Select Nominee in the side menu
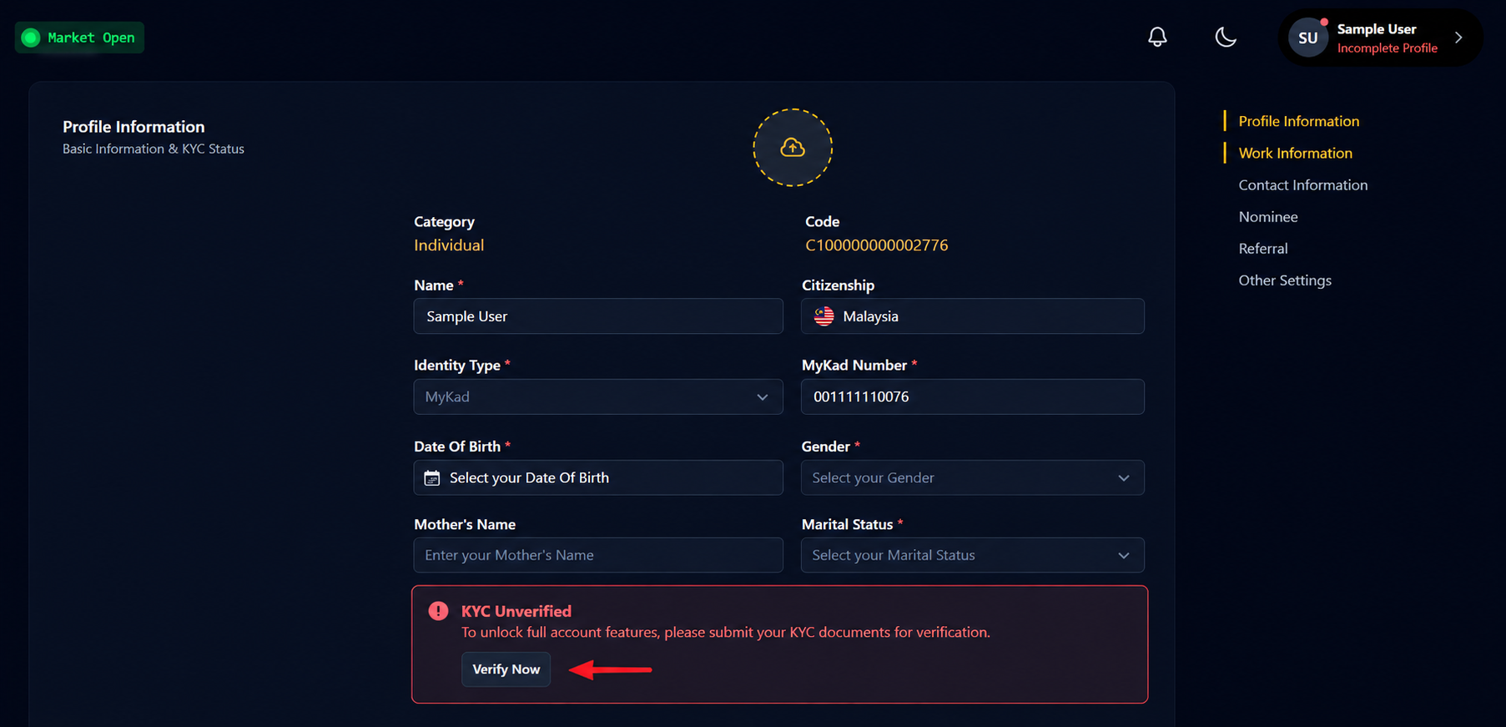 [1267, 216]
